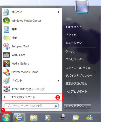126x122 pixels.
Task: Open Windows Live Messenger taskbar icon
Action: point(90,118)
